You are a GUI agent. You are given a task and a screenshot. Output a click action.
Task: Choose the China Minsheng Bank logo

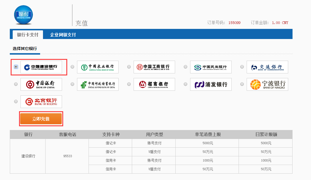[211, 67]
